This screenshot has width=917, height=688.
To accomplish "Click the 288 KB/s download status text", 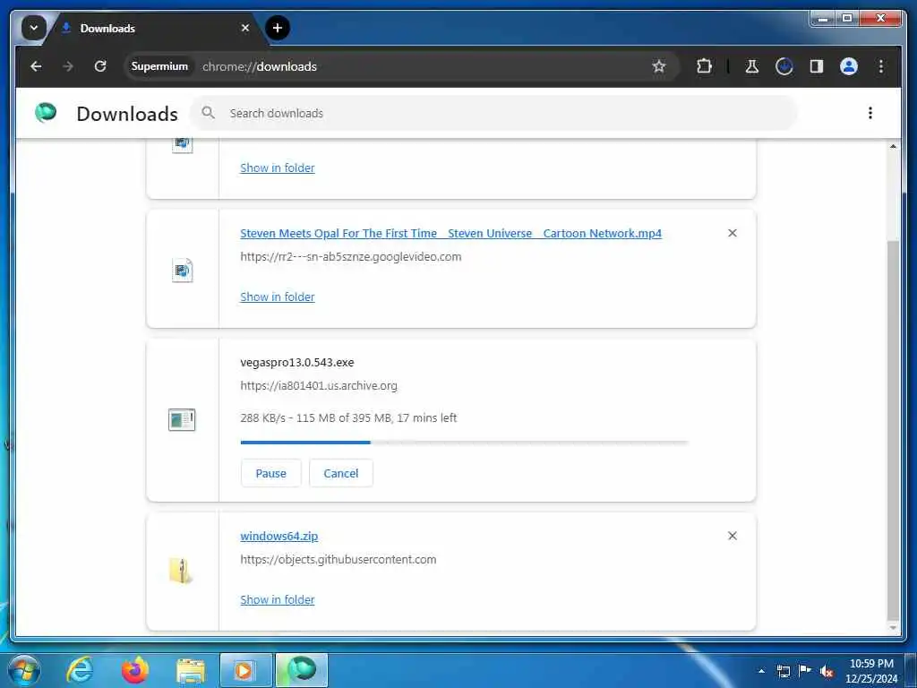I will coord(348,418).
